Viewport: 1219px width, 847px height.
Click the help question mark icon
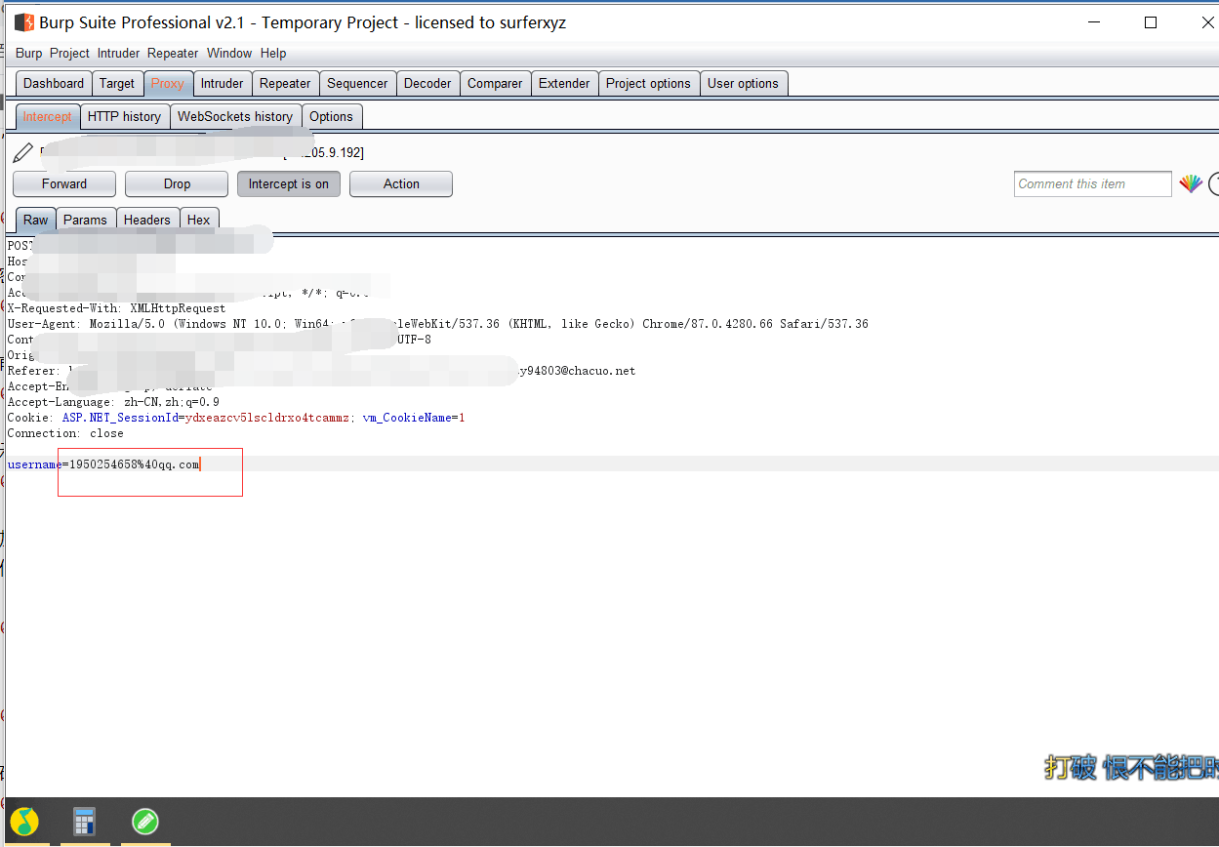(1214, 183)
